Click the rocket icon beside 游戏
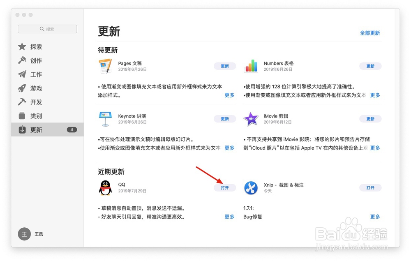 pos(22,88)
